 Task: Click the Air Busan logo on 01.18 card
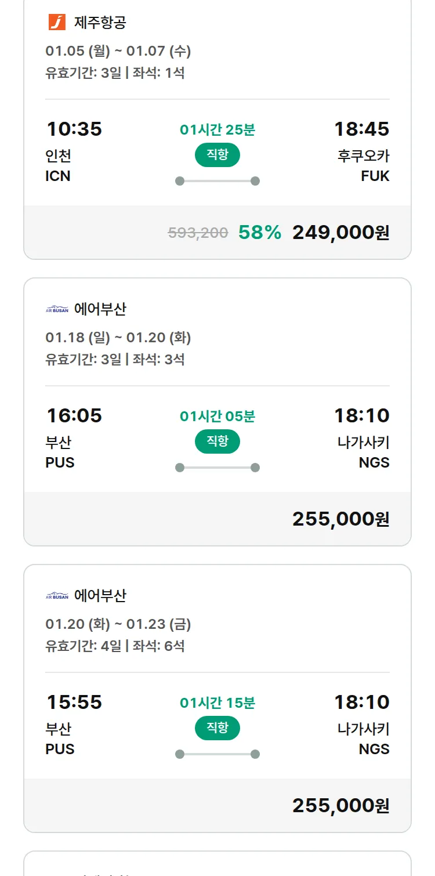[x=57, y=309]
